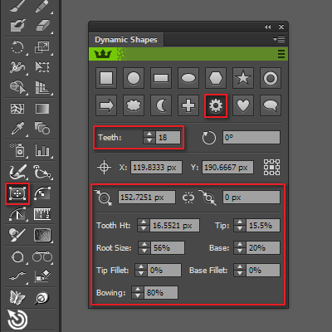Click the crown logo in green bar
This screenshot has height=332, width=332.
[103, 54]
